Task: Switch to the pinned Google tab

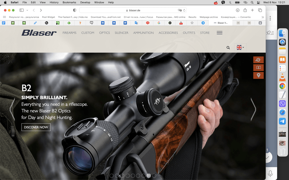Action: (159, 23)
